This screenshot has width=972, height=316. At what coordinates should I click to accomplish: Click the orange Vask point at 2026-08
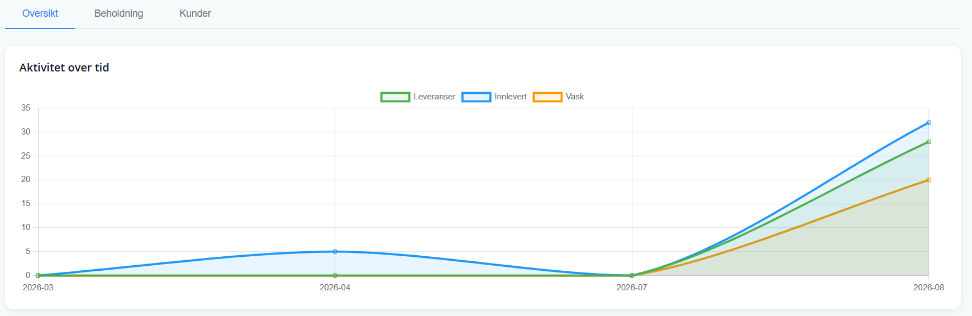(x=928, y=180)
